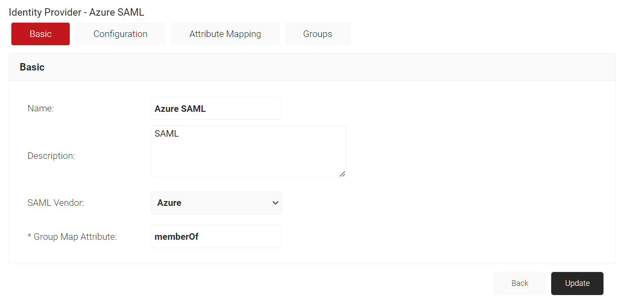Click the Description resize handle
Screen dimensions: 624x302
point(342,174)
